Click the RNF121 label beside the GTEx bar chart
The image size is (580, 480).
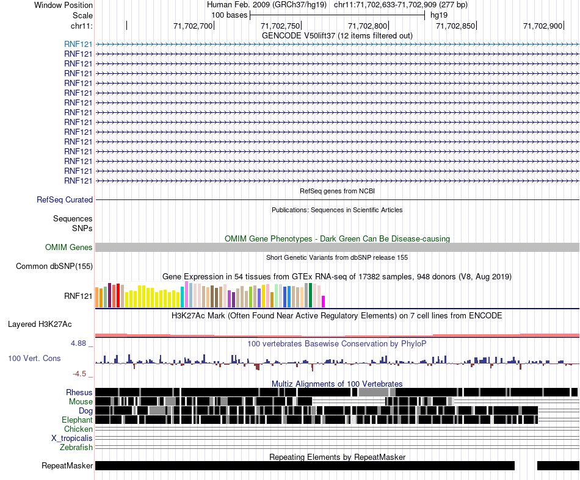point(78,296)
